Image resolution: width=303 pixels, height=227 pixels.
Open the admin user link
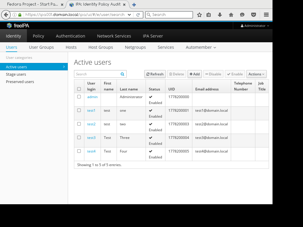pos(92,97)
